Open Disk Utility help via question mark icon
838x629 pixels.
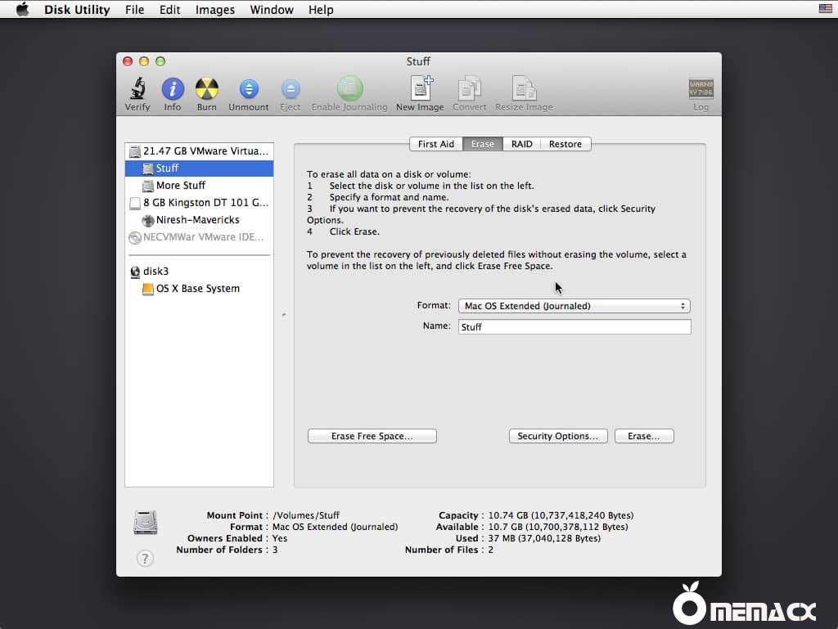click(145, 558)
